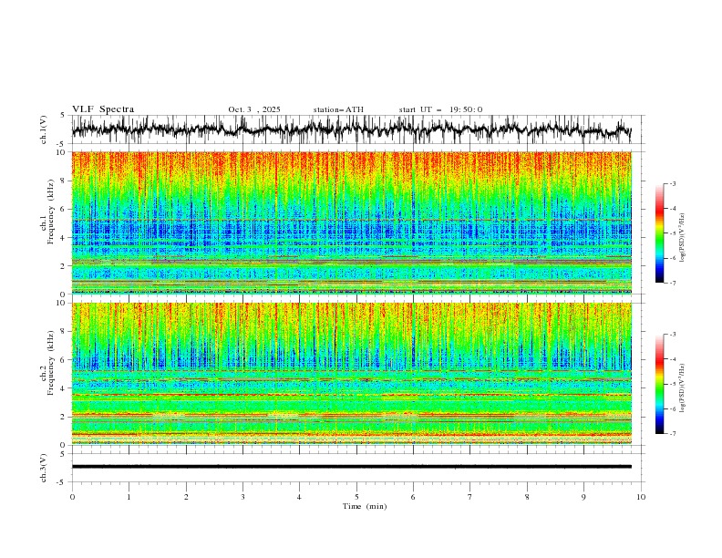The height and width of the screenshot is (558, 722).
Task: Click the date 'Oct. 3 , 2025'
Action: (254, 109)
